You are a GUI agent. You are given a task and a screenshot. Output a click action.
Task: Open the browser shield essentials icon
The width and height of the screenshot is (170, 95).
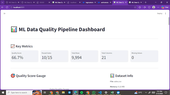pos(149,7)
